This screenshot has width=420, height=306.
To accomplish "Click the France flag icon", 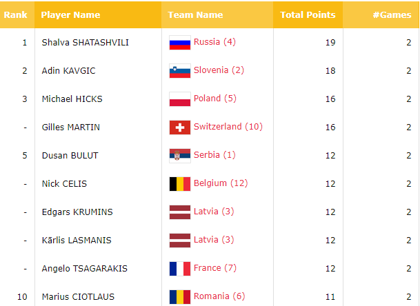I will [x=180, y=269].
